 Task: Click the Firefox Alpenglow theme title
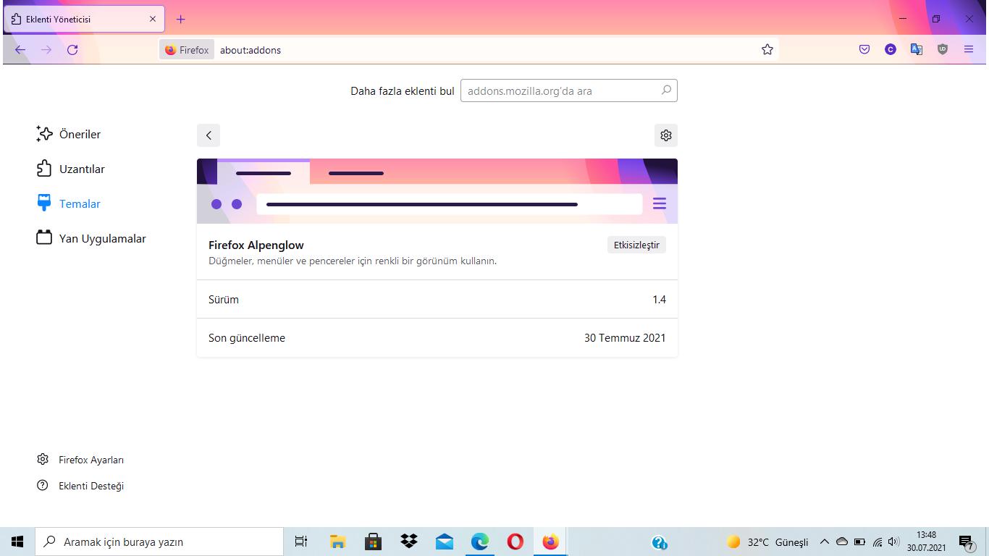pyautogui.click(x=256, y=245)
